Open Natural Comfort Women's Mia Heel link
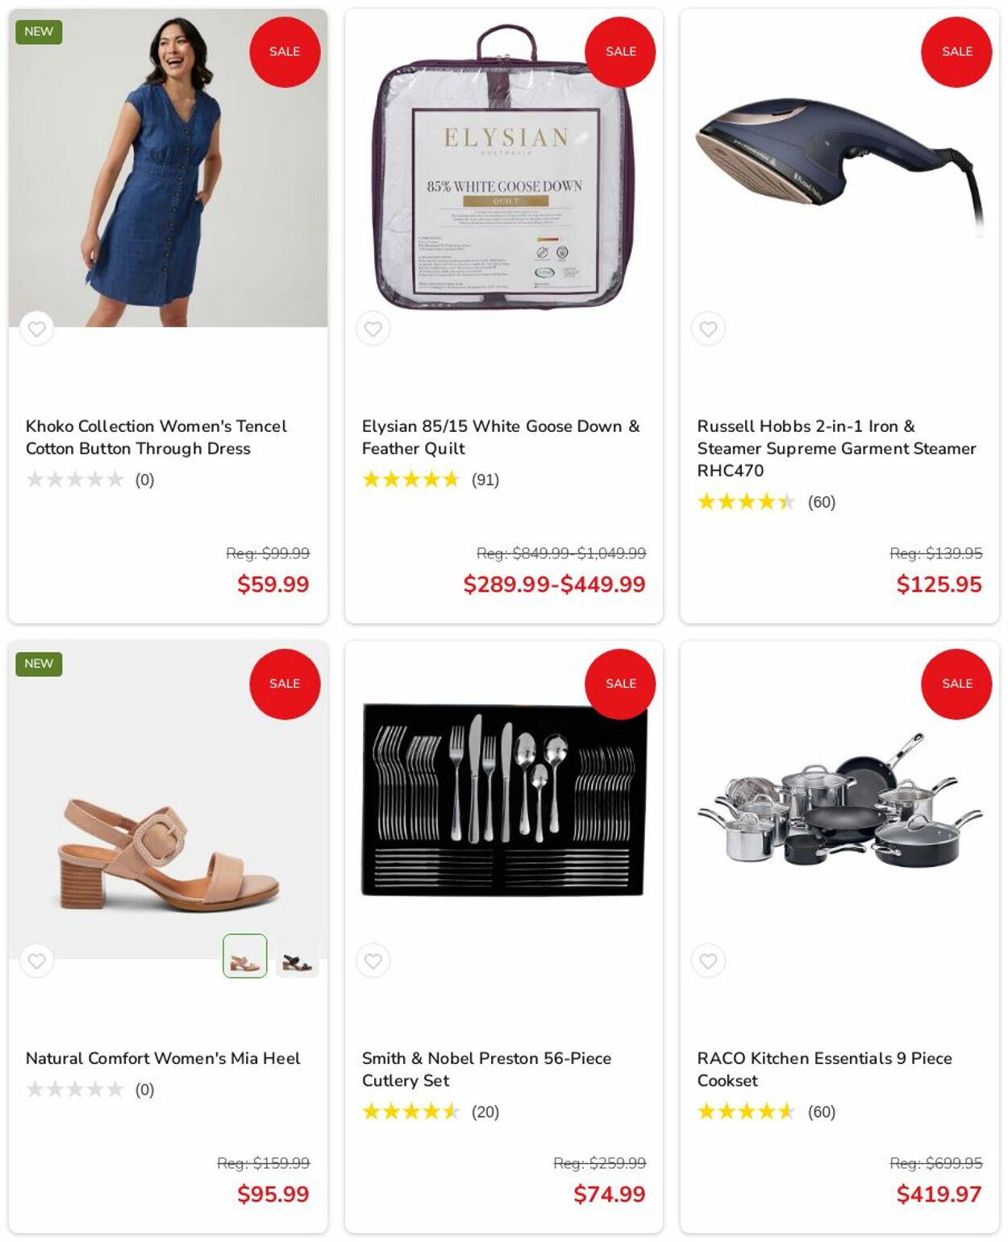The height and width of the screenshot is (1242, 1008). 162,1058
